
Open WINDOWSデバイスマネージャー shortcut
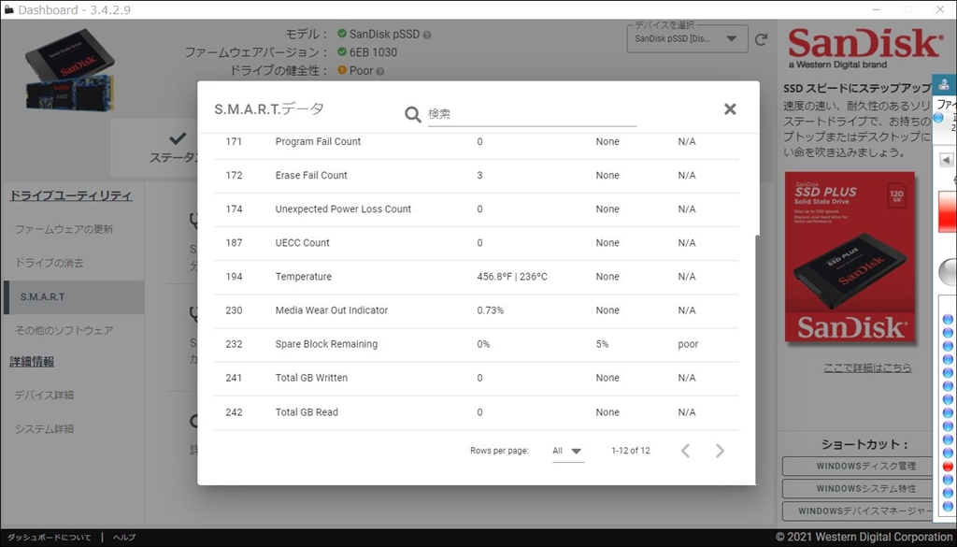[858, 511]
